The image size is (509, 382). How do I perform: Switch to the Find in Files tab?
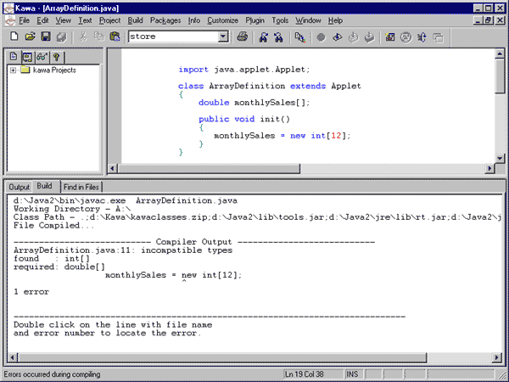click(81, 187)
